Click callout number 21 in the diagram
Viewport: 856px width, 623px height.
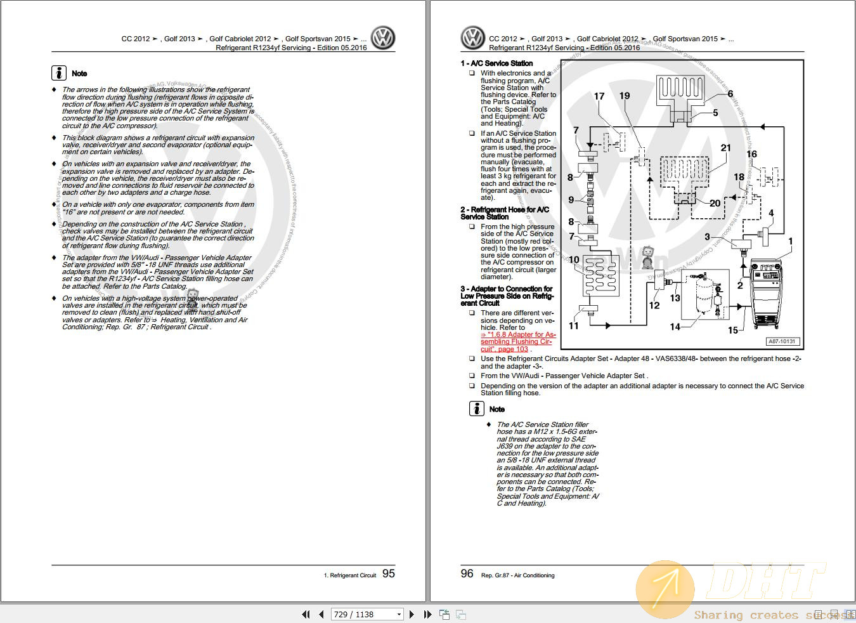(726, 148)
